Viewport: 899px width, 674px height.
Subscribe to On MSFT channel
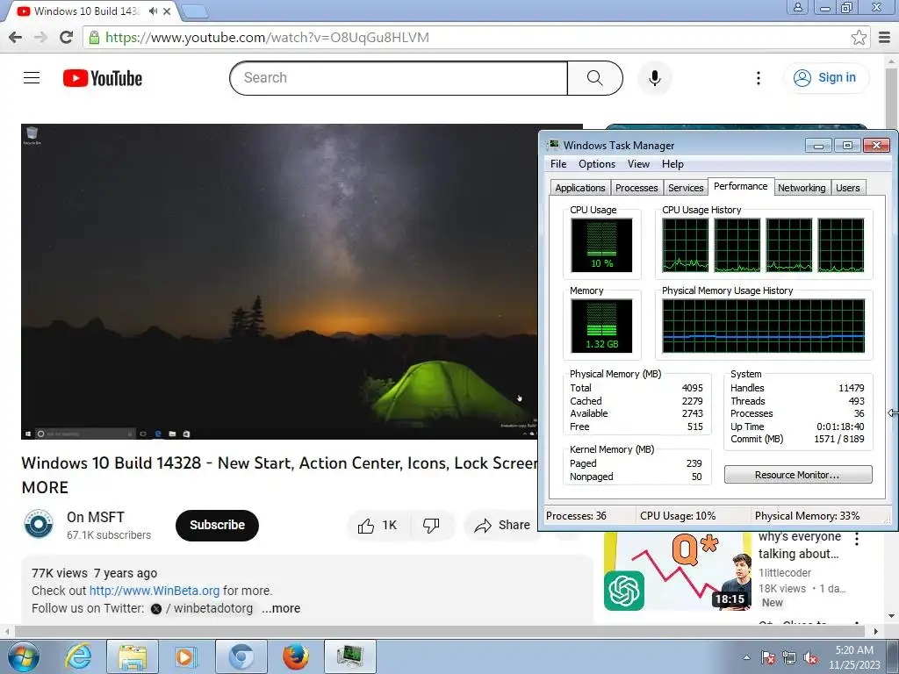[217, 525]
